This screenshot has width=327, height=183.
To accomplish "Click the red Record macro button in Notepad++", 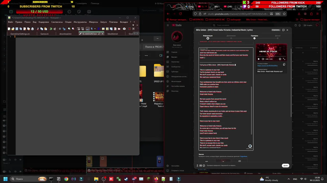I will tap(130, 29).
